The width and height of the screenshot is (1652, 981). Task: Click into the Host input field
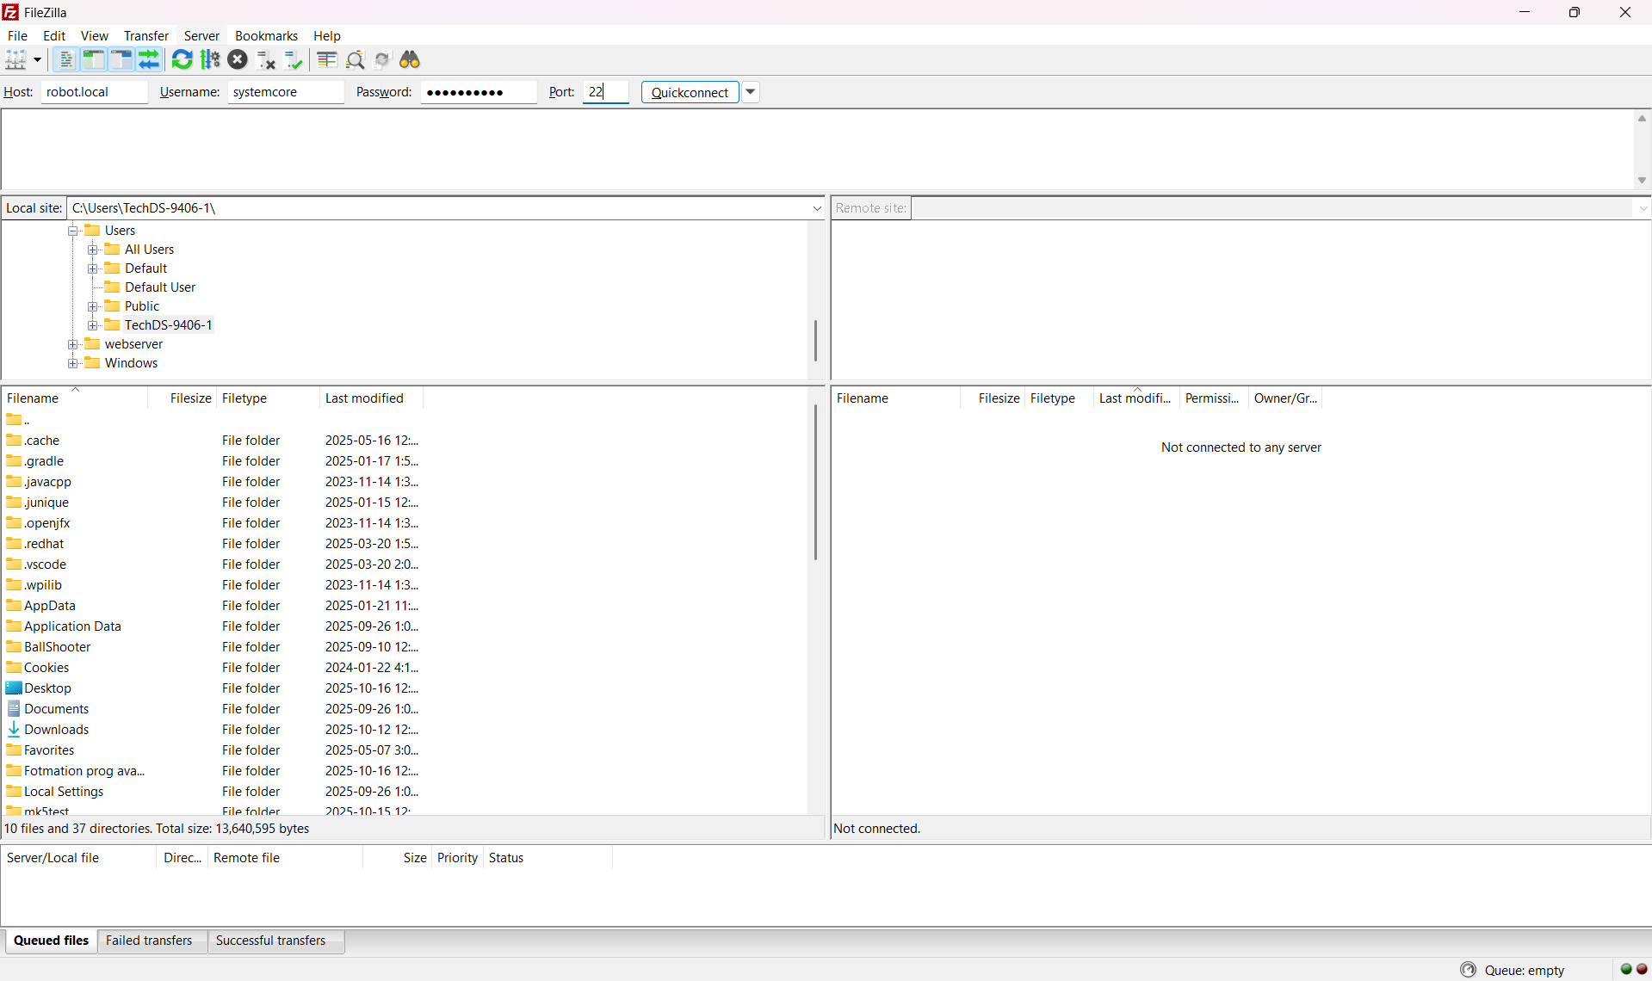94,92
